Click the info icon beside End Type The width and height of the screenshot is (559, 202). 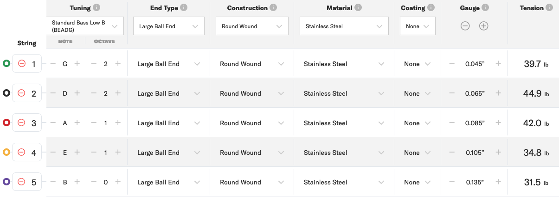click(184, 8)
